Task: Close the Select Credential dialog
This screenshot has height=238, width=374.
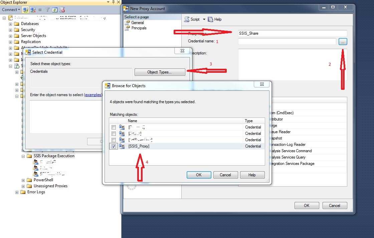Action: pyautogui.click(x=182, y=50)
